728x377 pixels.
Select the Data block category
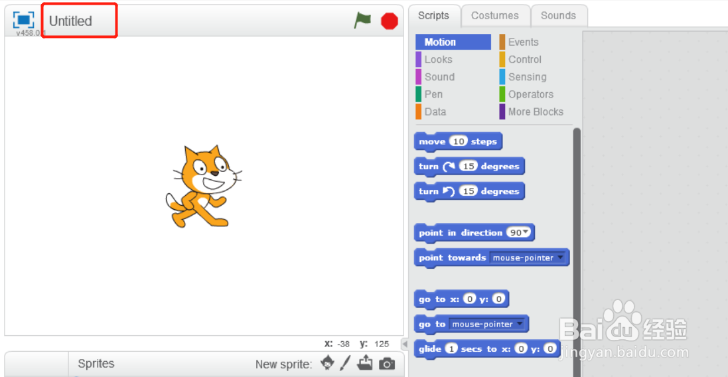435,112
